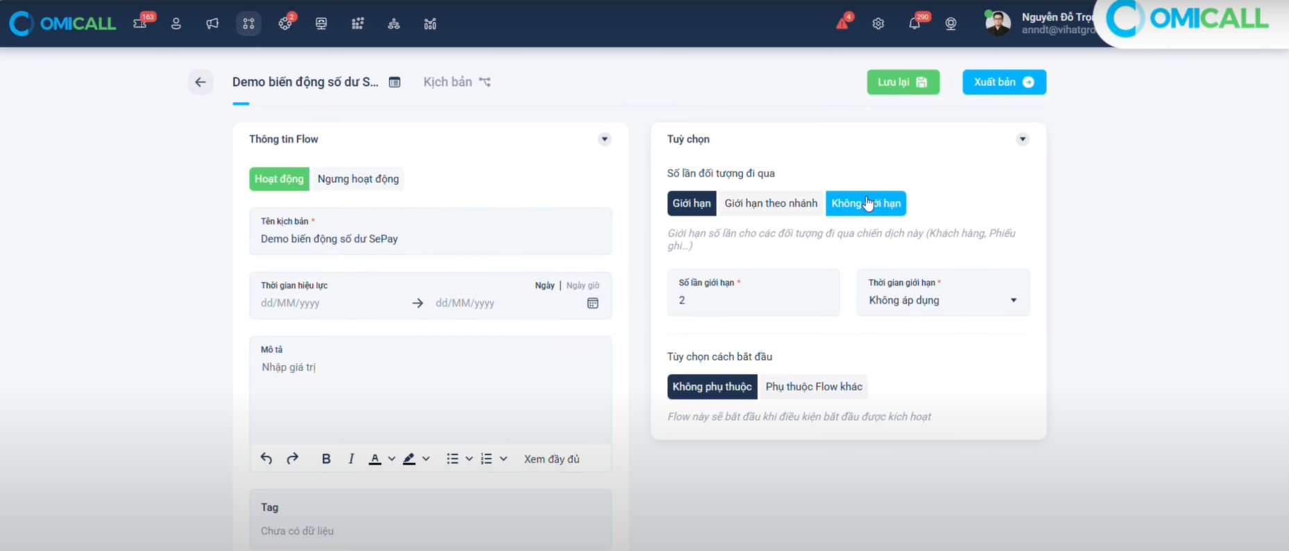Open the navbar icon with badge 2

tap(285, 24)
